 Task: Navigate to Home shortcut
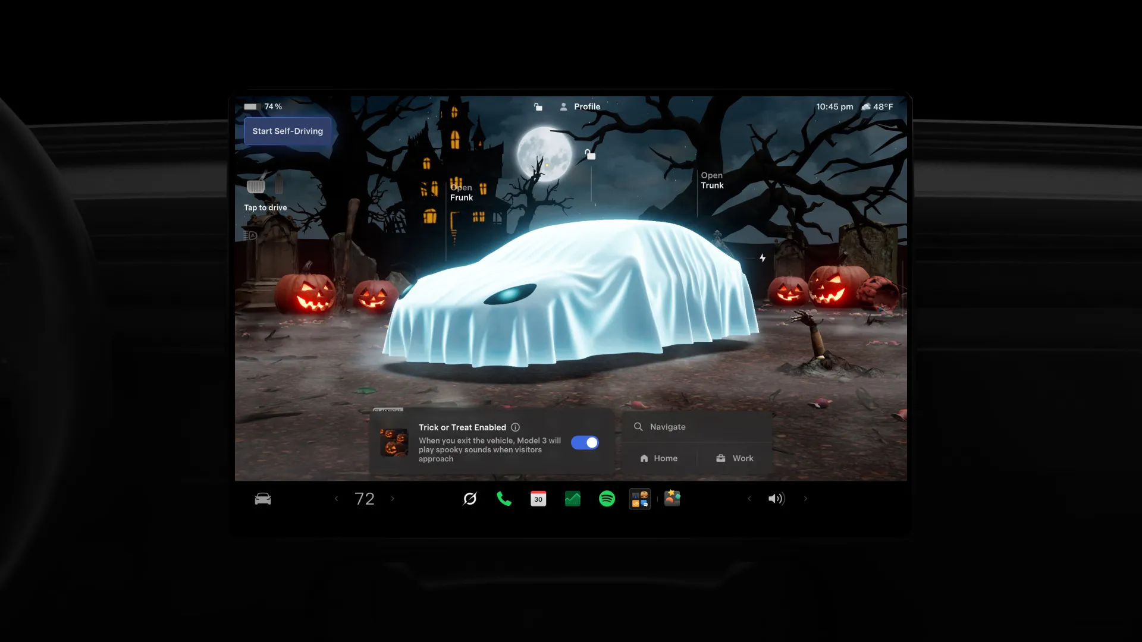(659, 458)
